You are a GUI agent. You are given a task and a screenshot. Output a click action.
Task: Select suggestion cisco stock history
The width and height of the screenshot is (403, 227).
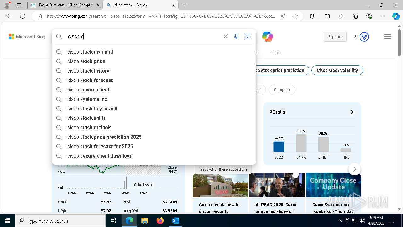[x=154, y=71]
